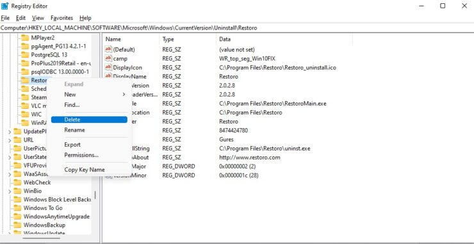Click the WebCheck folder icon

[17, 183]
